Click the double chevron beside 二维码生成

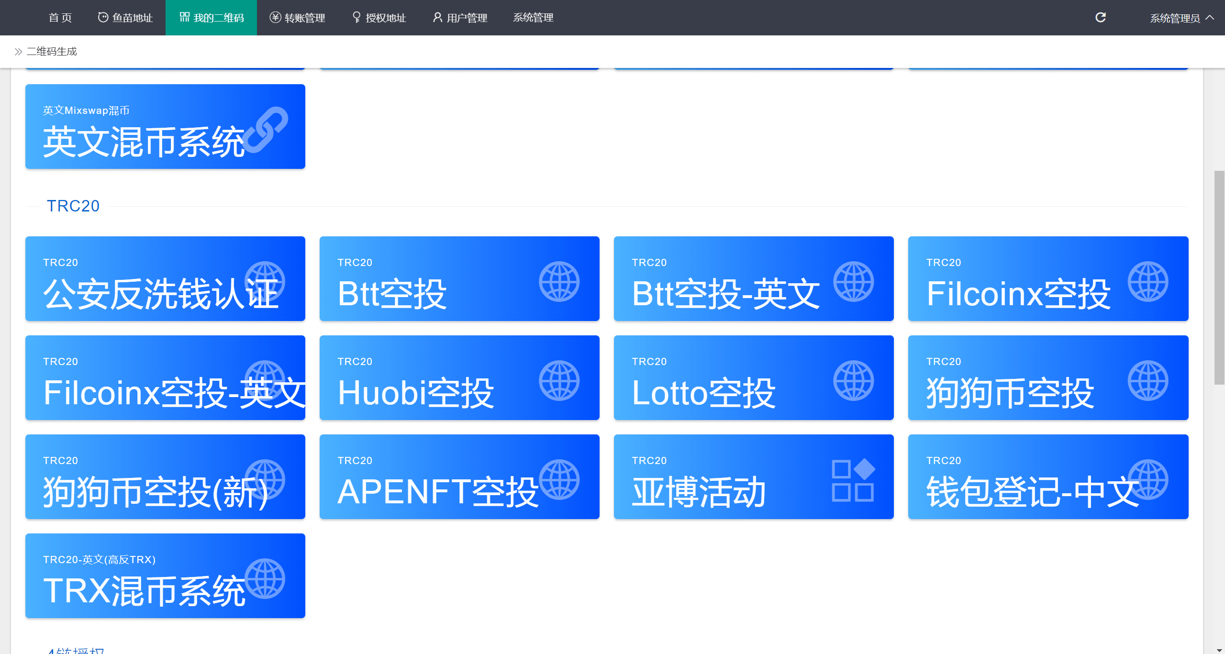[x=18, y=52]
